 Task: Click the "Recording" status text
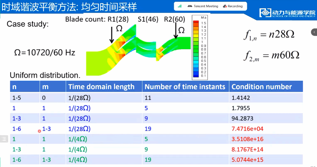point(235,6)
